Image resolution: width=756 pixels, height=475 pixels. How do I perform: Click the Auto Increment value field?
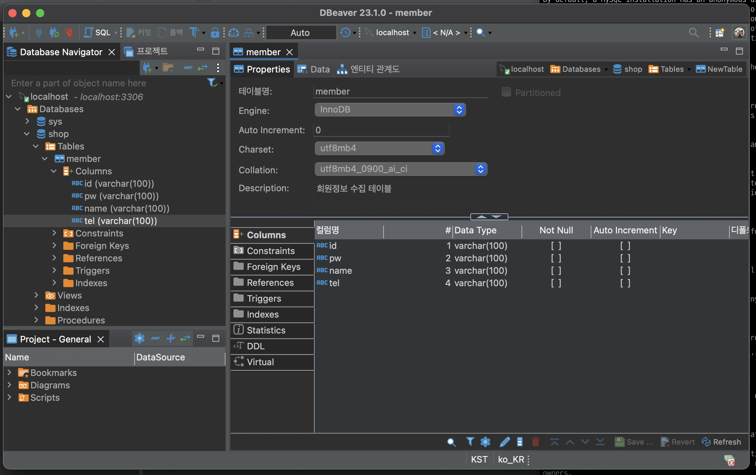pyautogui.click(x=380, y=130)
